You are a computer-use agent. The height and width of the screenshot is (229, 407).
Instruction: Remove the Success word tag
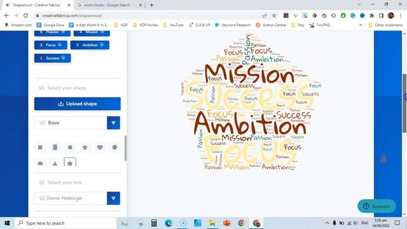coord(63,58)
